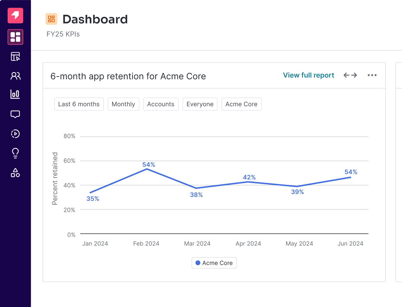Open the Accounts filter chip
The height and width of the screenshot is (307, 402).
(x=161, y=104)
